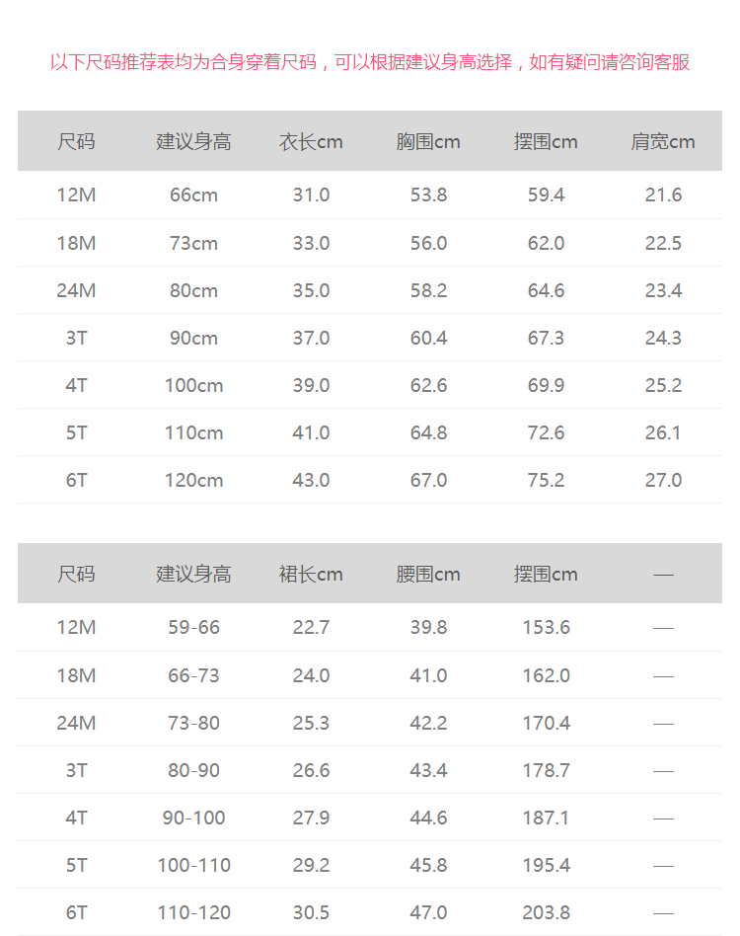Click the 47.0 waist value
Screen dimensions: 740x936
click(x=428, y=912)
